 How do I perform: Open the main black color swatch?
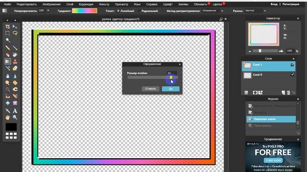(11, 127)
